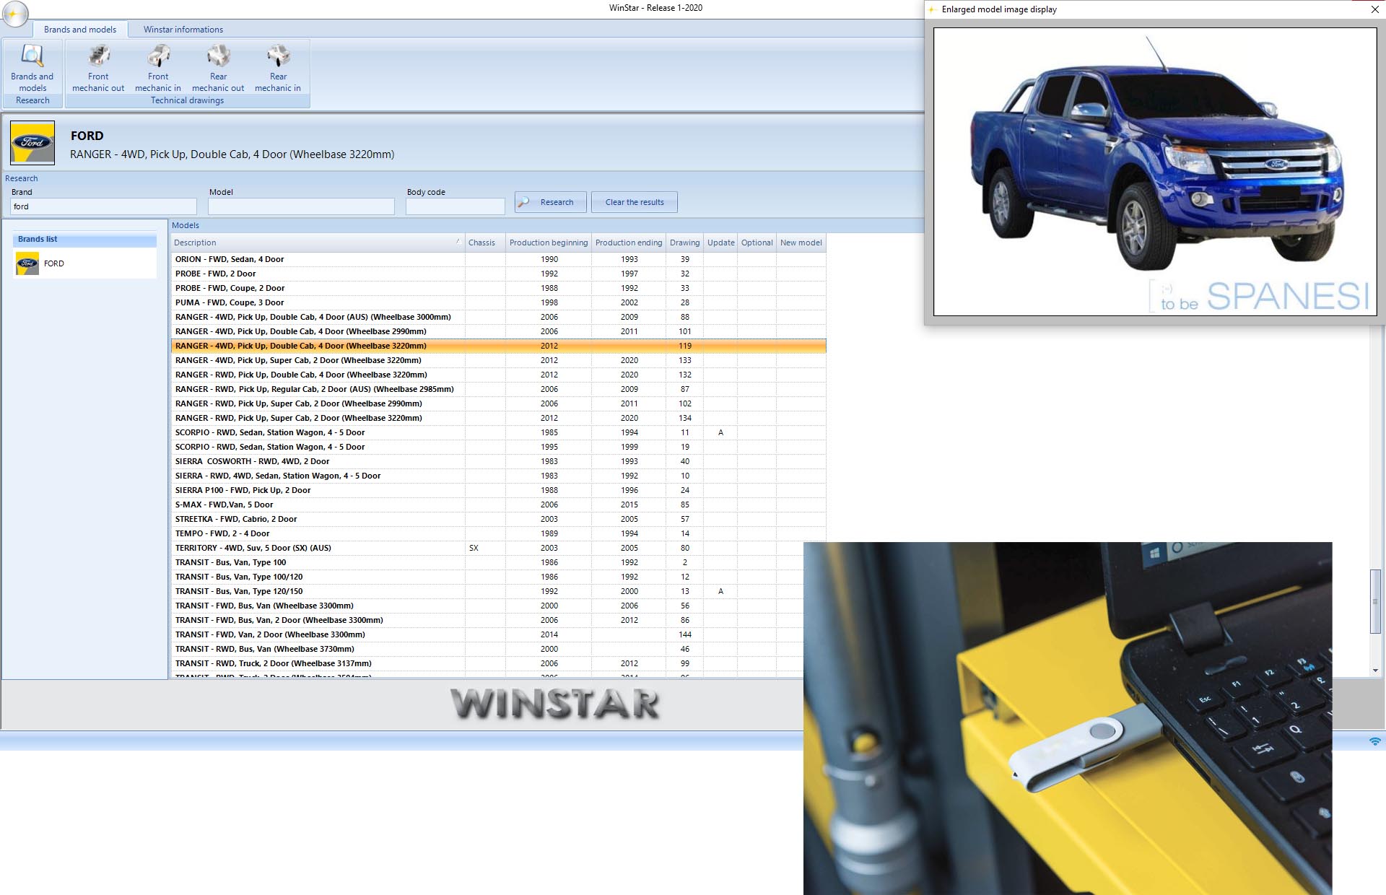The image size is (1386, 895).
Task: Select TRANSIT FWD Bus, Van, 2 Door row
Action: point(487,620)
